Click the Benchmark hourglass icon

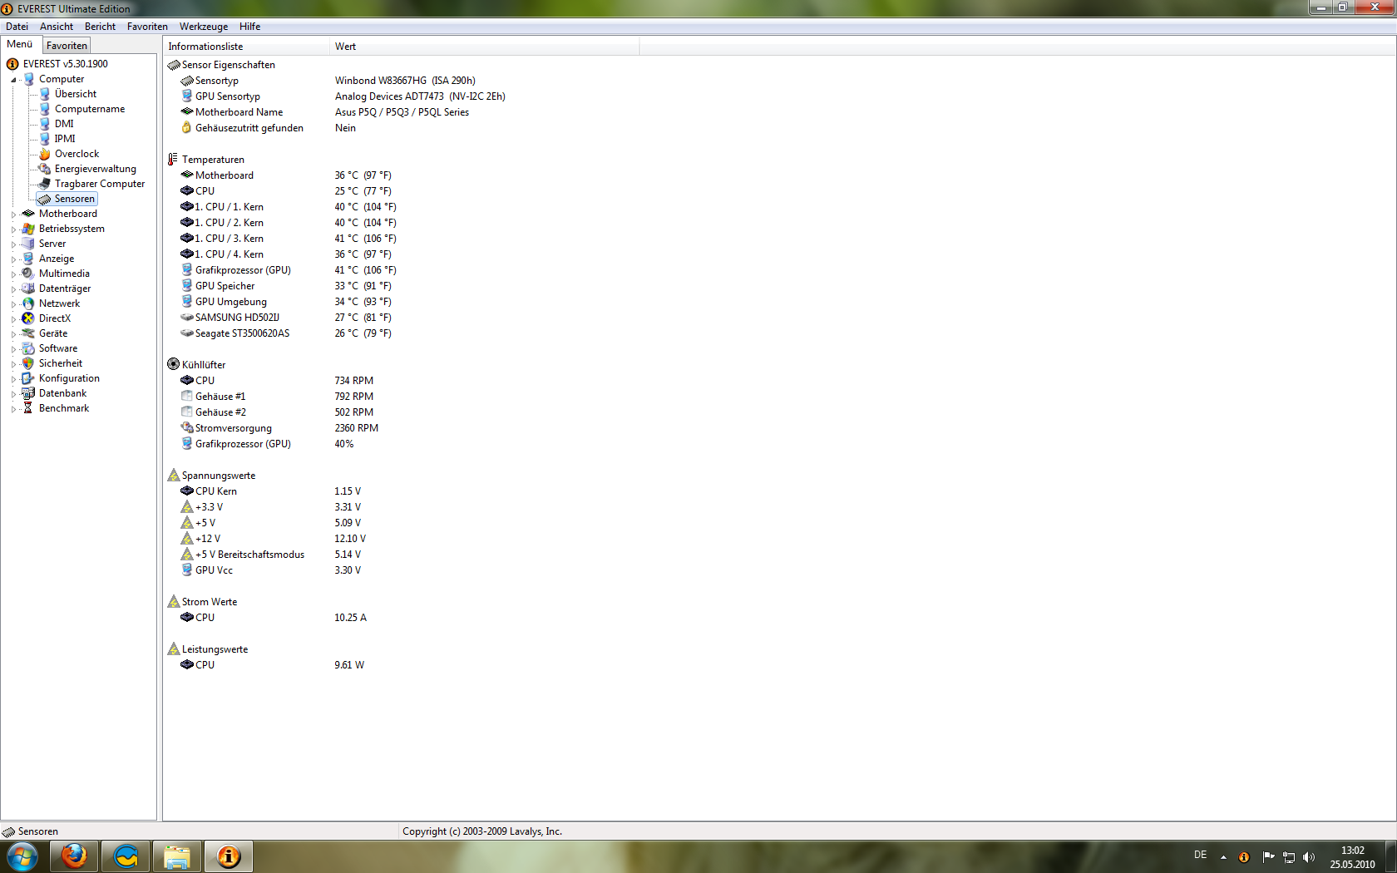(x=28, y=408)
